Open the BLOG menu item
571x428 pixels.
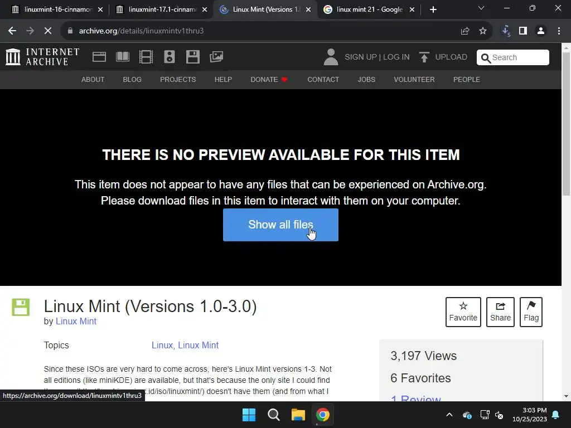pos(132,79)
